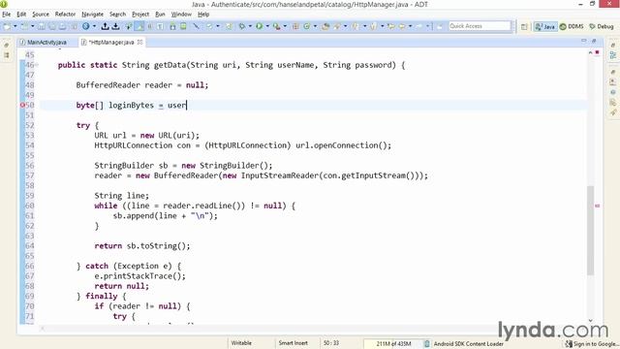
Task: Click the getData method signature on line 46
Action: pos(232,65)
